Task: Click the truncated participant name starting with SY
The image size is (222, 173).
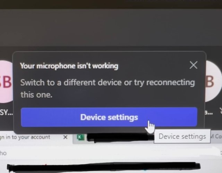Action: (x=6, y=113)
